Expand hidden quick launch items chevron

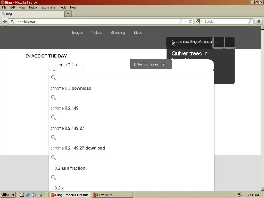(45, 194)
